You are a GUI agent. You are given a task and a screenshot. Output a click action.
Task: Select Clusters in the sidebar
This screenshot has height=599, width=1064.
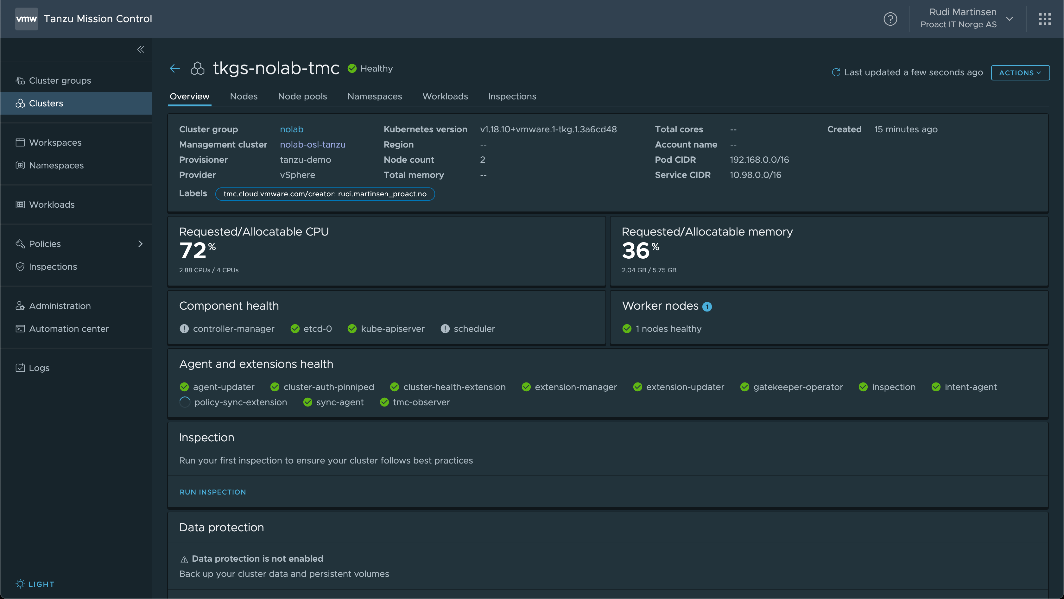click(x=76, y=103)
